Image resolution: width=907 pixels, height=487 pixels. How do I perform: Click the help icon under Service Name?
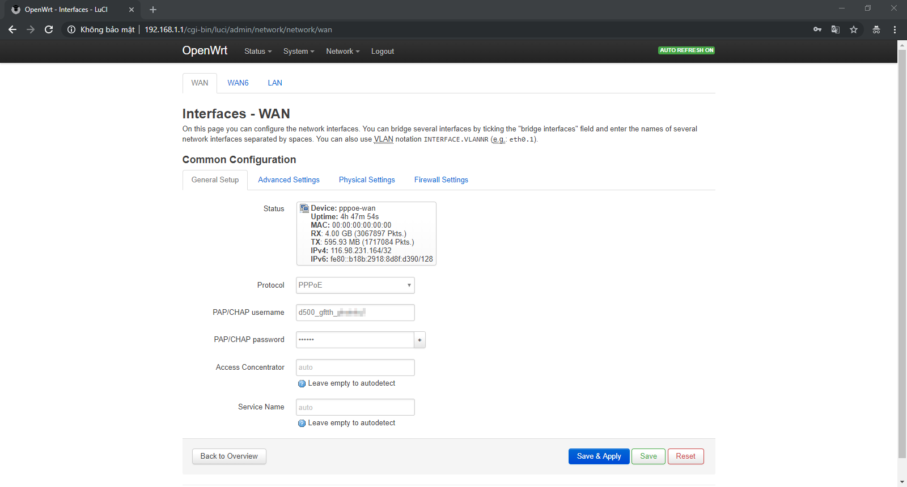[x=302, y=423]
